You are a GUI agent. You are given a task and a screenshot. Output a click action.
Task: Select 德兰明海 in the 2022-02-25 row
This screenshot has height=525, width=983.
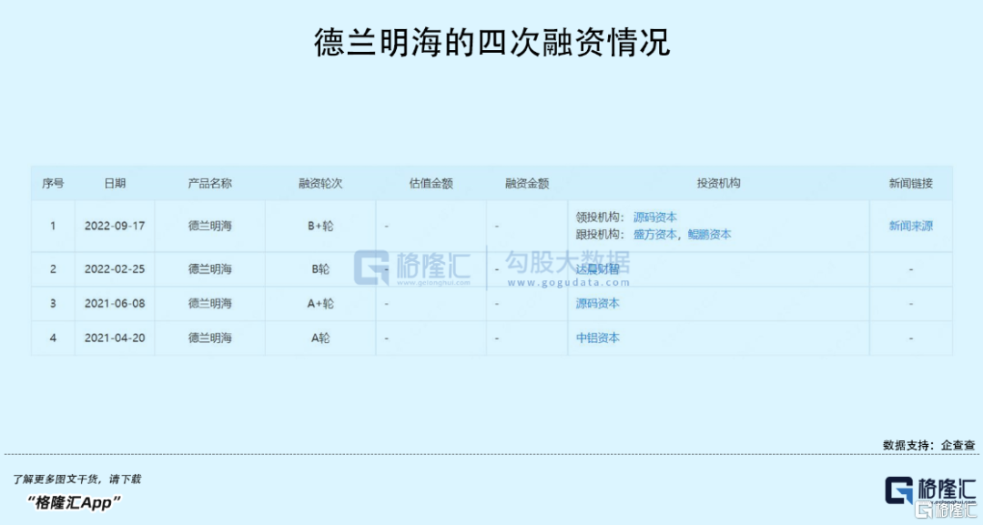(x=210, y=268)
